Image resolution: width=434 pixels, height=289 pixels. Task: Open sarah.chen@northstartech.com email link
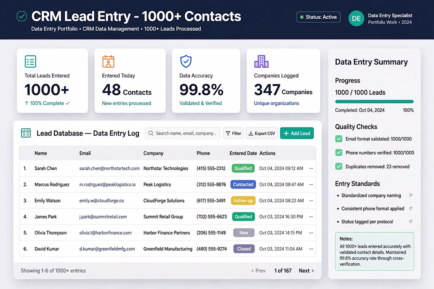coord(109,168)
